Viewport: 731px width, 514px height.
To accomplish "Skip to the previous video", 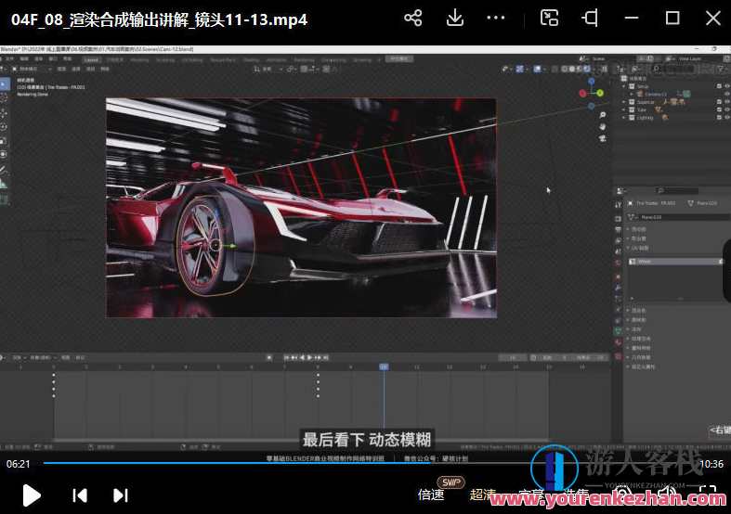I will coord(80,495).
